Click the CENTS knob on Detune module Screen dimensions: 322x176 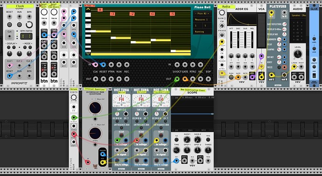coord(74,98)
